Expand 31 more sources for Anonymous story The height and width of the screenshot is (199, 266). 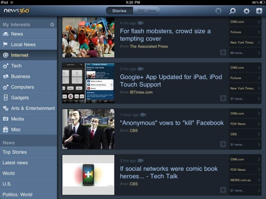pyautogui.click(x=245, y=145)
